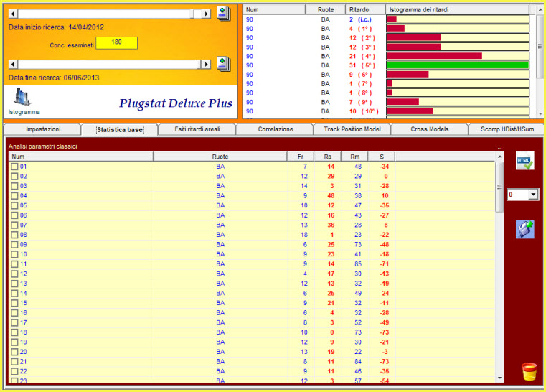546x392 pixels.
Task: Click the Conc. esaminati input field
Action: click(116, 43)
